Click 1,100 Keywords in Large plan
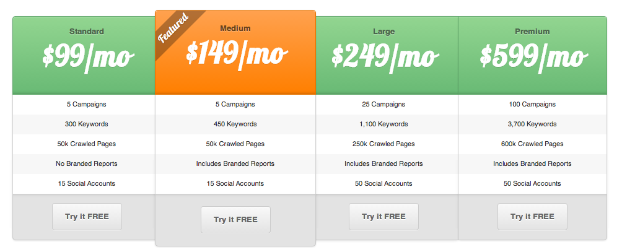The image size is (622, 252). tap(384, 124)
